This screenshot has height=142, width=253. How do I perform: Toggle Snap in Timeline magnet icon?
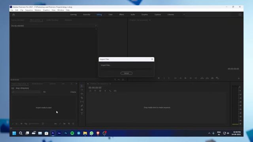[95, 91]
